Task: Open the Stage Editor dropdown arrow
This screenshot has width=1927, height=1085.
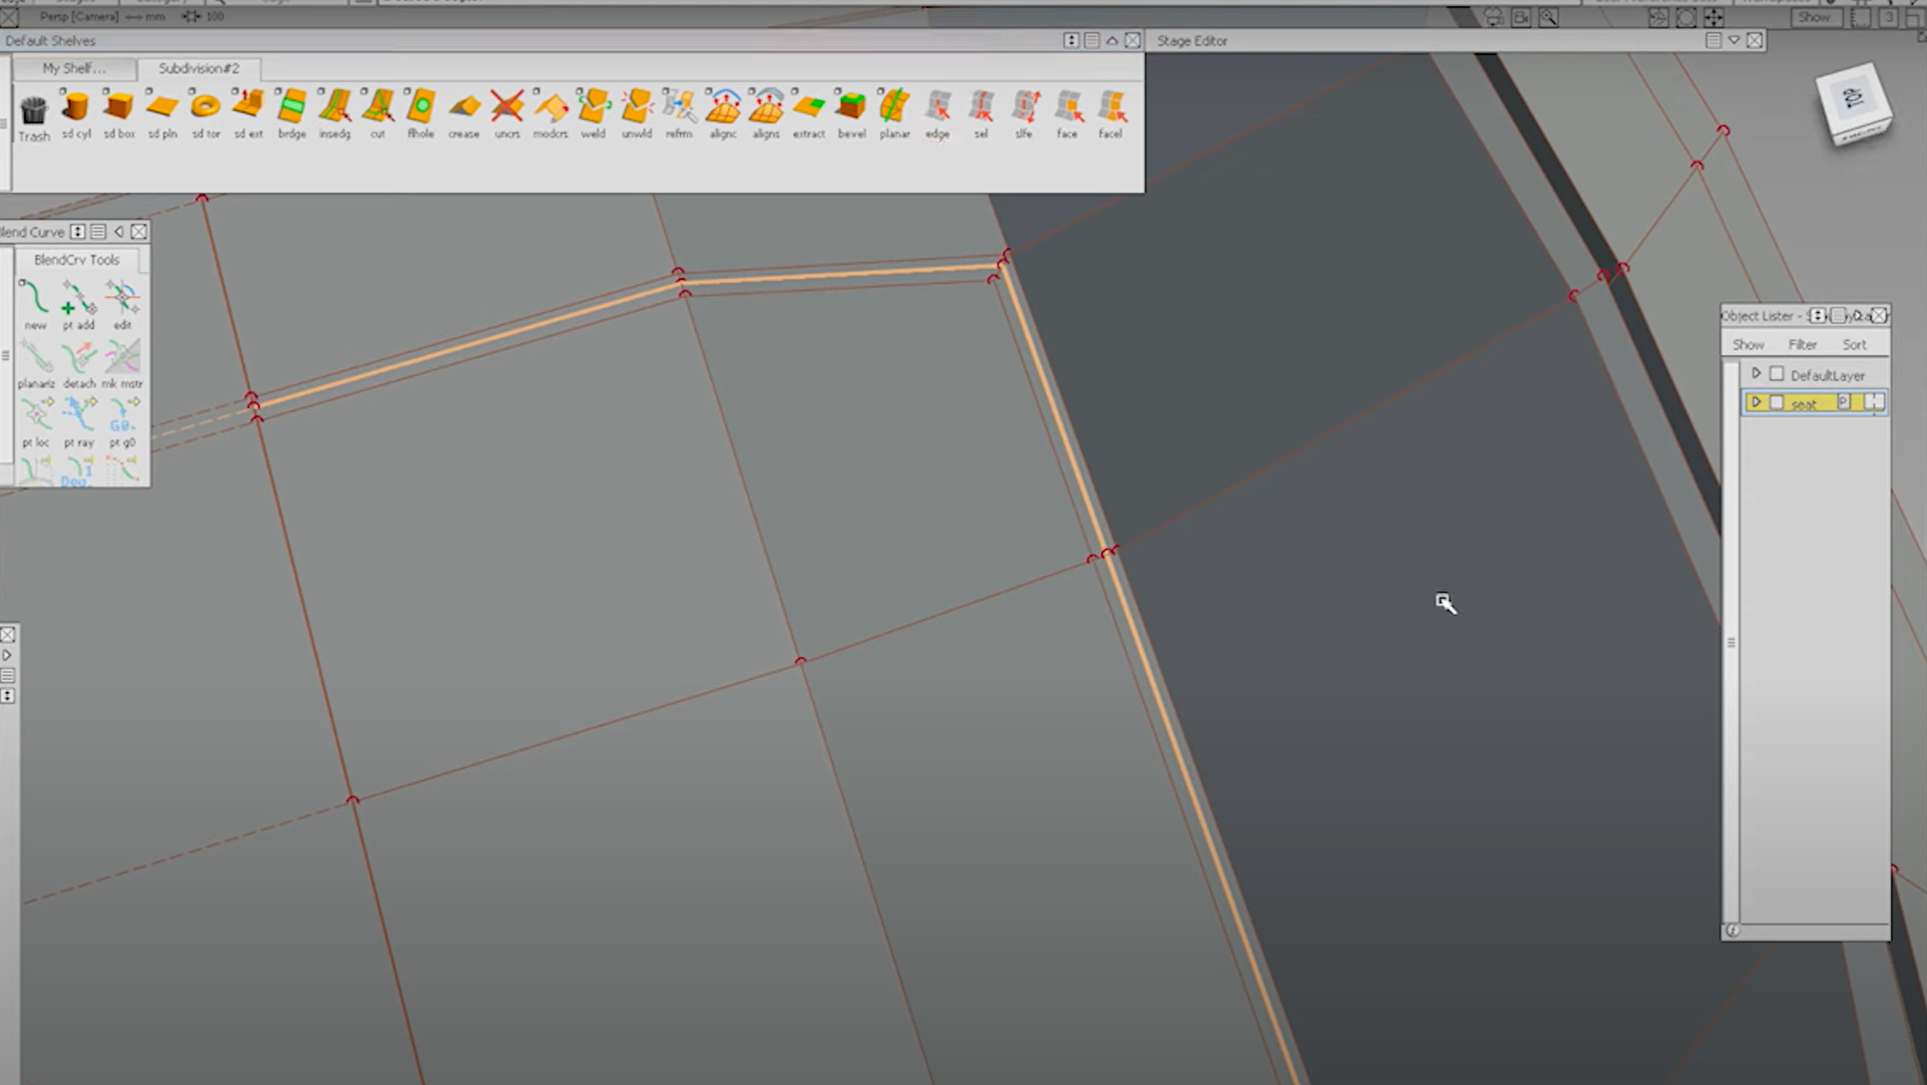Action: (x=1734, y=40)
